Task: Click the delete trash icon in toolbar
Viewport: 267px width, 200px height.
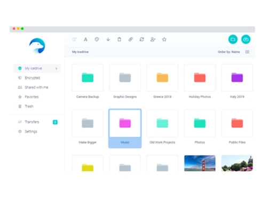Action: click(x=119, y=39)
